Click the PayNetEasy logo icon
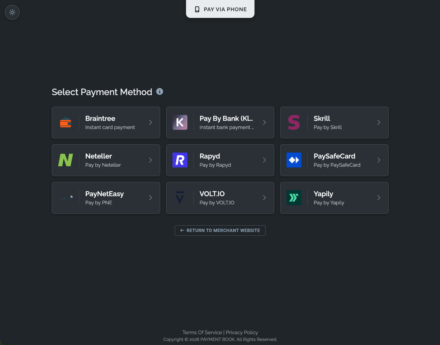 click(66, 198)
